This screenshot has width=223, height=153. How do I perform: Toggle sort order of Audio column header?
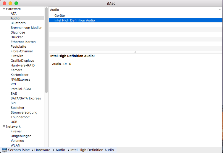coord(219,10)
